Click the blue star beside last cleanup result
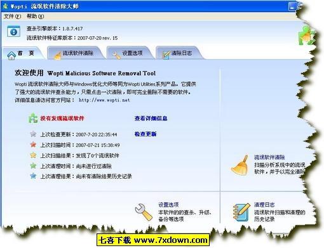The width and height of the screenshot is (324, 248). click(33, 176)
